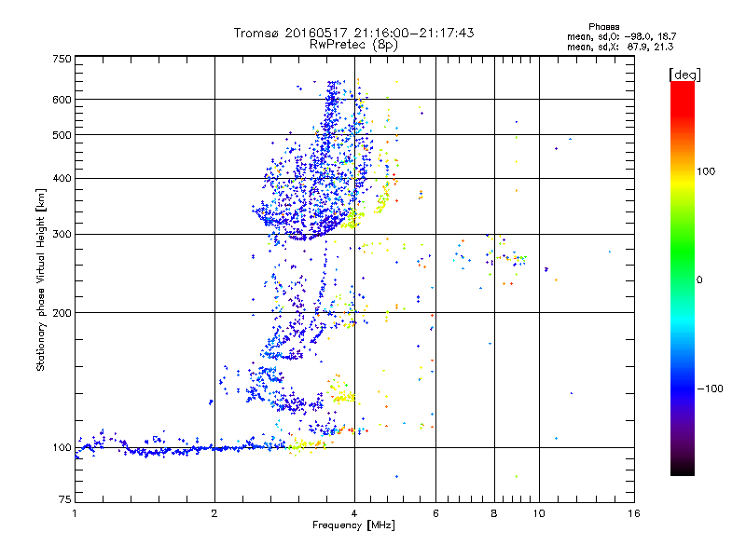Click the x-axis tick label '16'

coord(634,513)
